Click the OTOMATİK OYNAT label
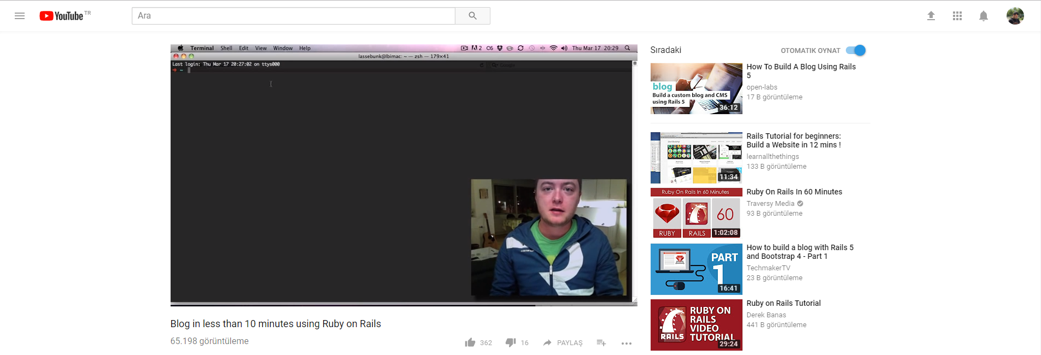This screenshot has height=355, width=1041. [x=810, y=51]
